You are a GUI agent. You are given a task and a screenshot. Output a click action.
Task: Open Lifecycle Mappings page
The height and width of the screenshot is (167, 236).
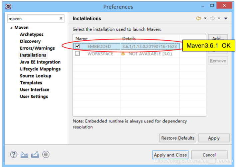(x=40, y=69)
